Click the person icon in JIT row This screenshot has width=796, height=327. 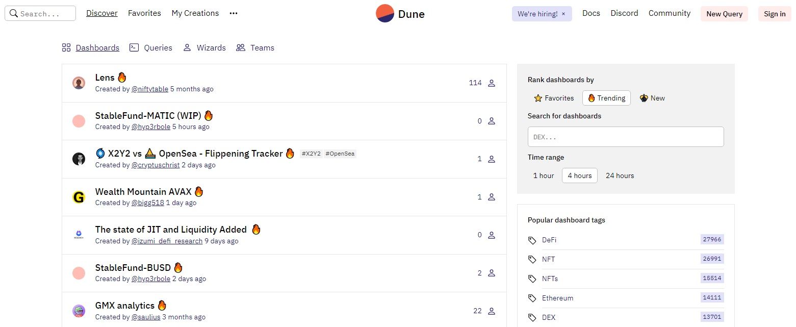point(492,235)
